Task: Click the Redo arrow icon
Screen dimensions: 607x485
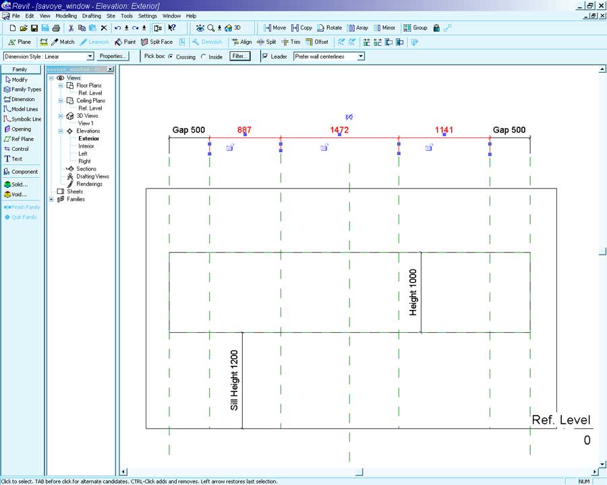Action: click(x=135, y=28)
